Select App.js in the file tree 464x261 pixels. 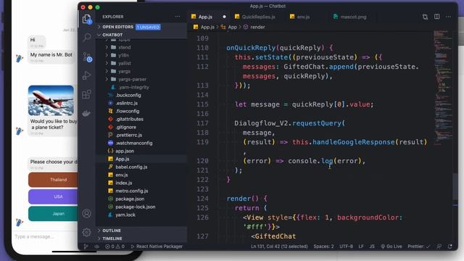click(x=123, y=159)
